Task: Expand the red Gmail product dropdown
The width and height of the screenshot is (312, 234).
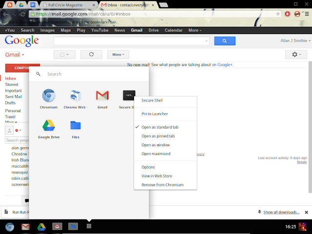Action: 15,55
